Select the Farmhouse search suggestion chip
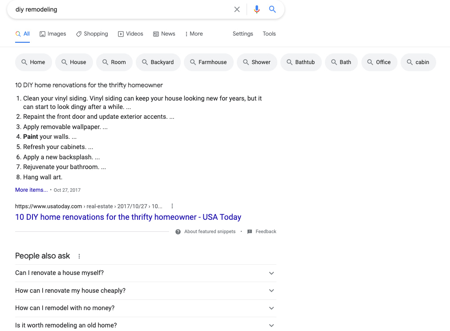This screenshot has width=450, height=331. [208, 62]
